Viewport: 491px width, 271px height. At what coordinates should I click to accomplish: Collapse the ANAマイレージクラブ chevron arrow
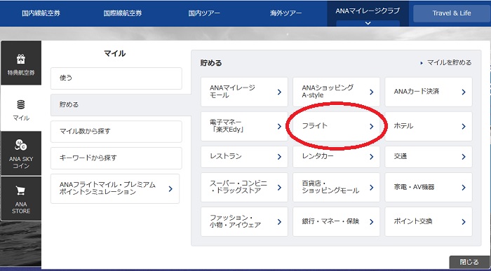pyautogui.click(x=368, y=23)
